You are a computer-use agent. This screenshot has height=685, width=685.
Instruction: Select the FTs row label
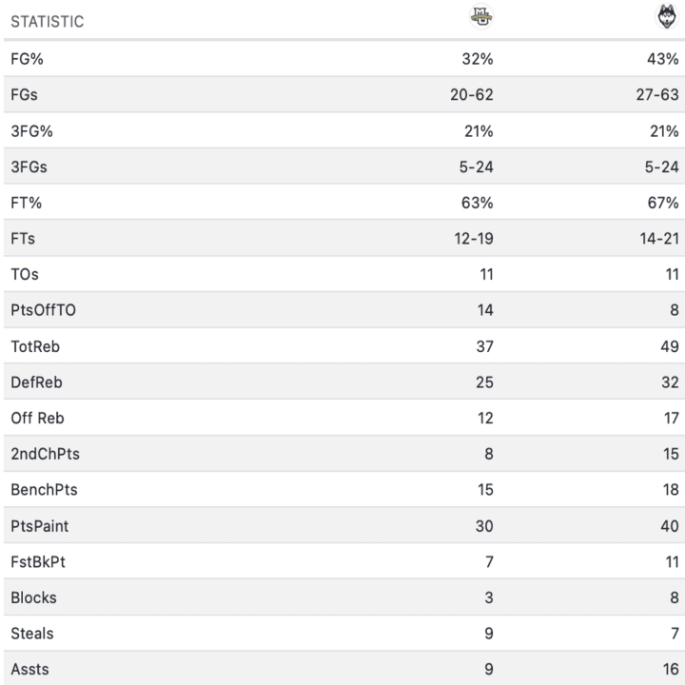coord(25,239)
